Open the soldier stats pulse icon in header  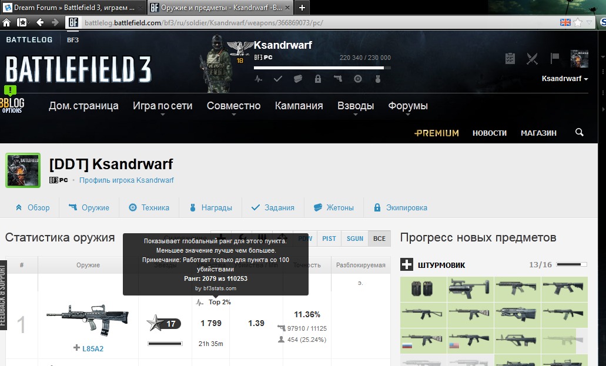pos(259,79)
